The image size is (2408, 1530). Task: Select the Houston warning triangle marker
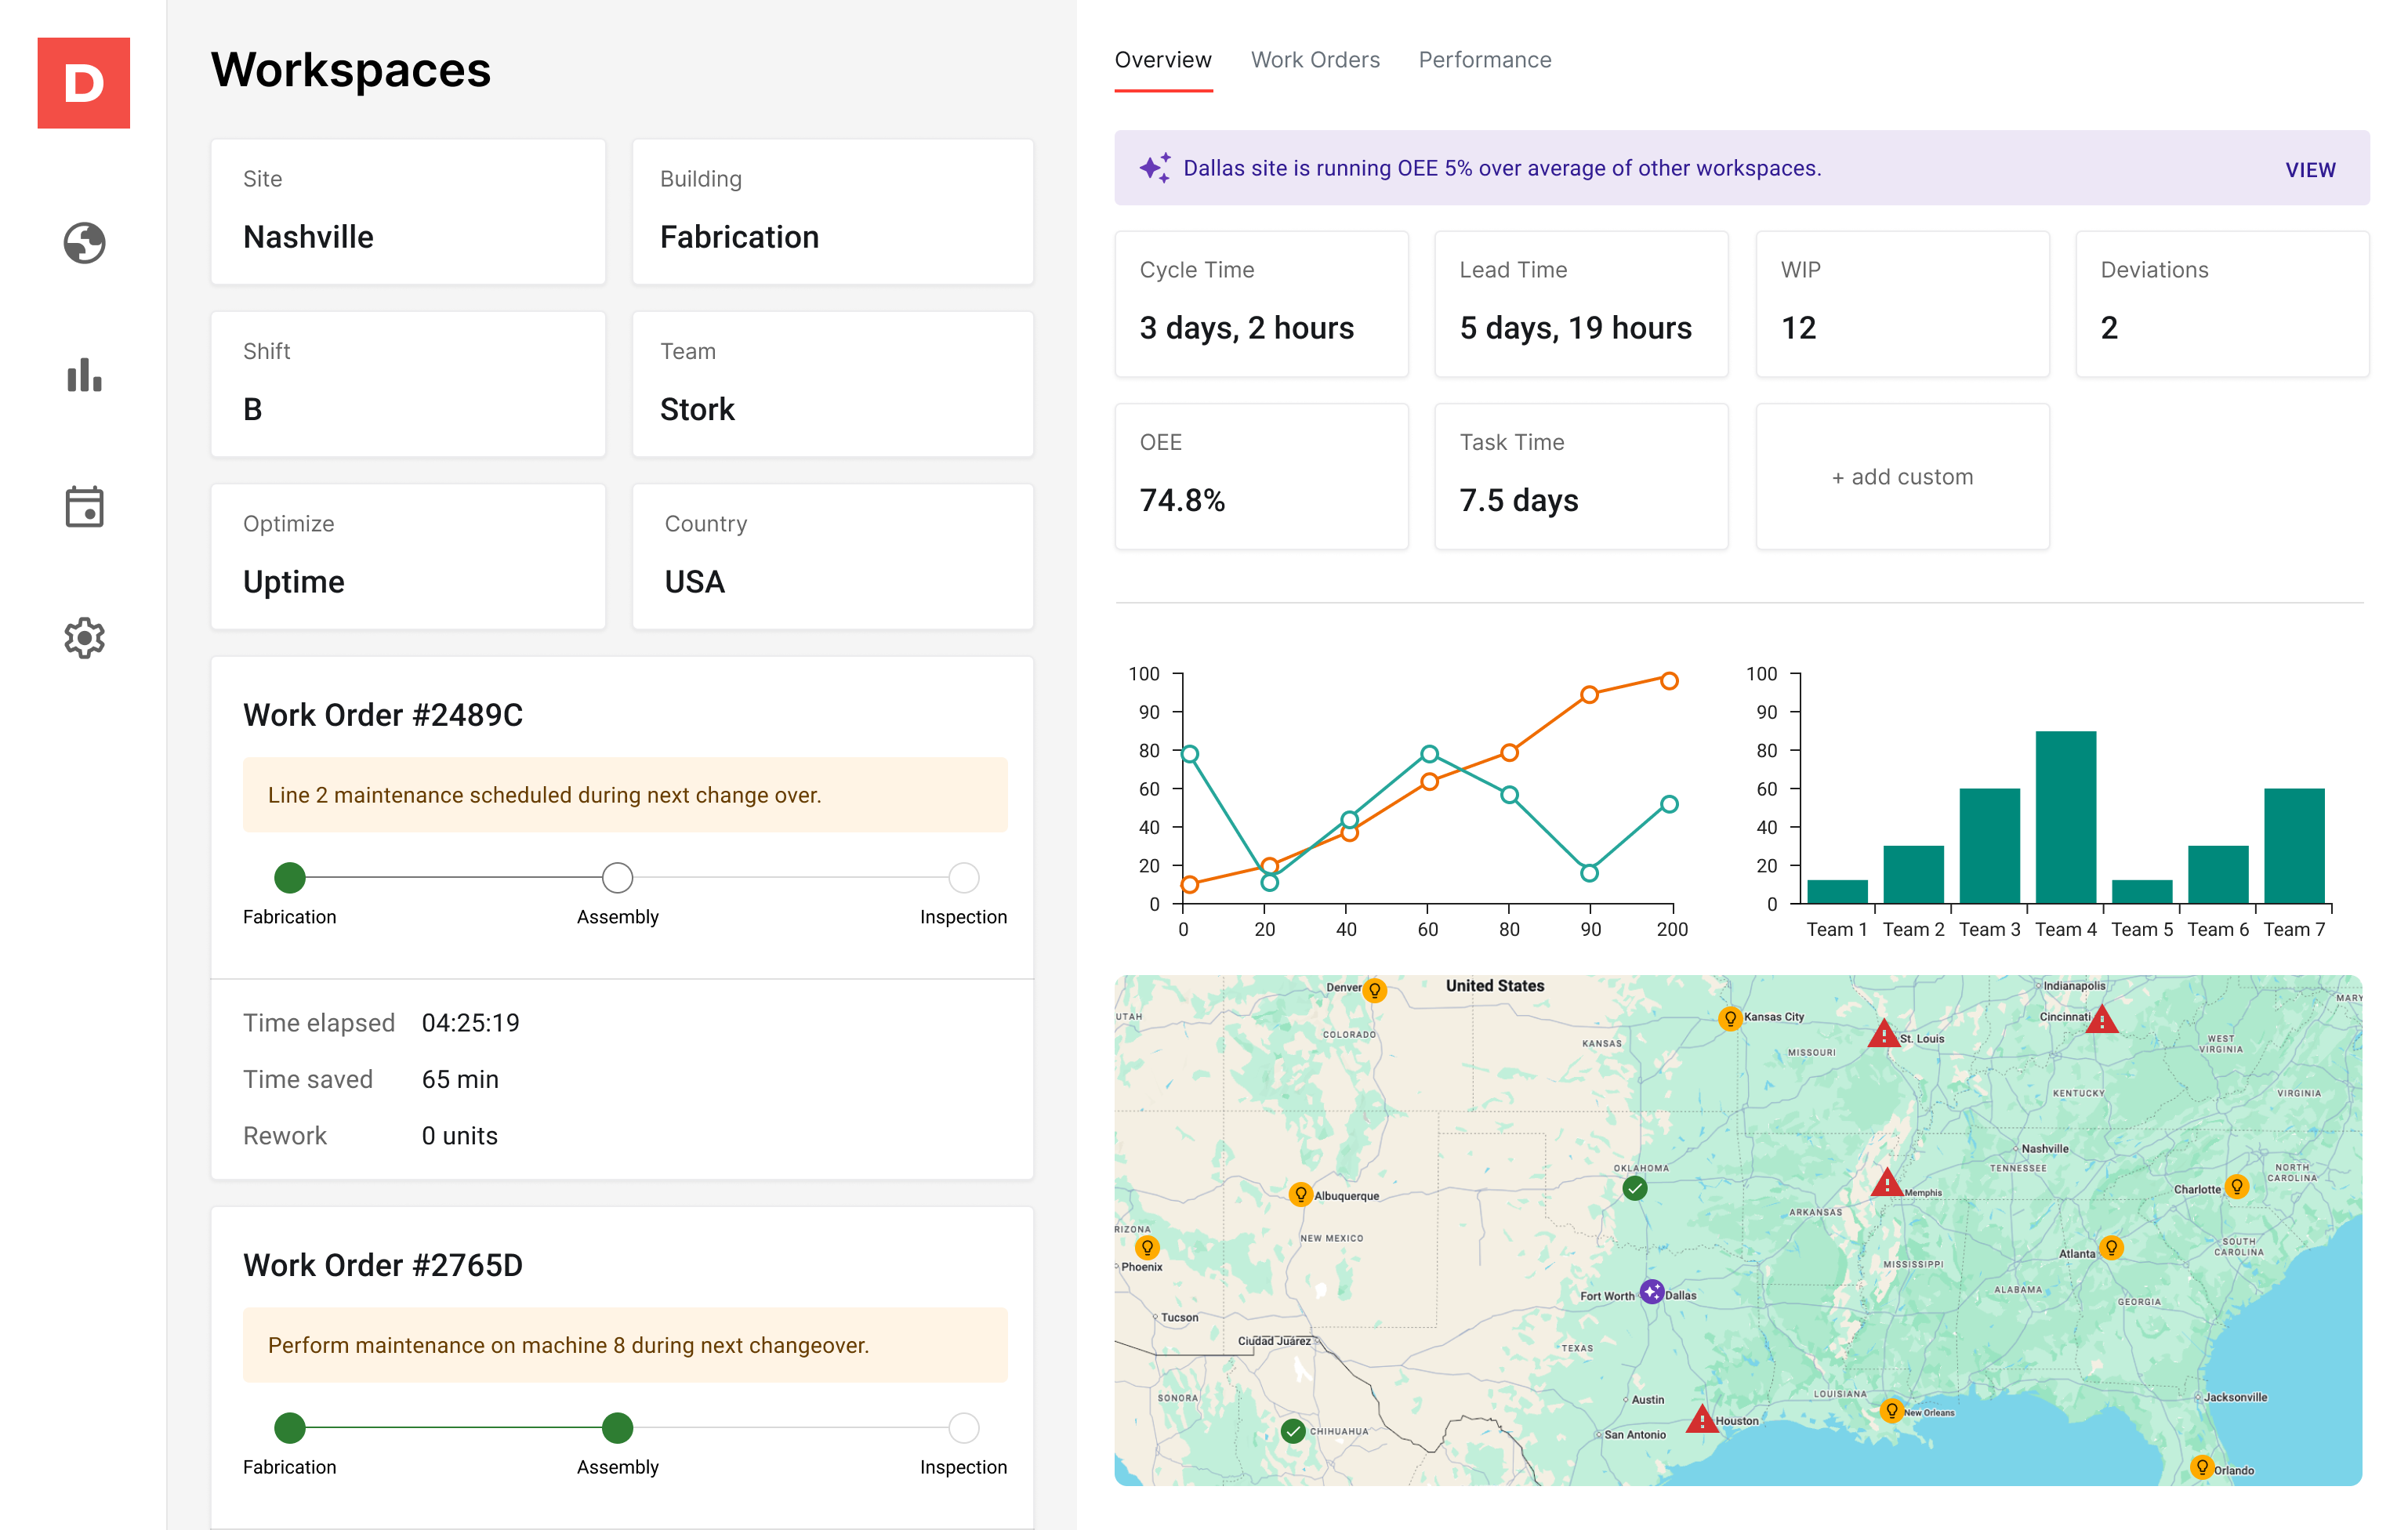pos(1702,1419)
